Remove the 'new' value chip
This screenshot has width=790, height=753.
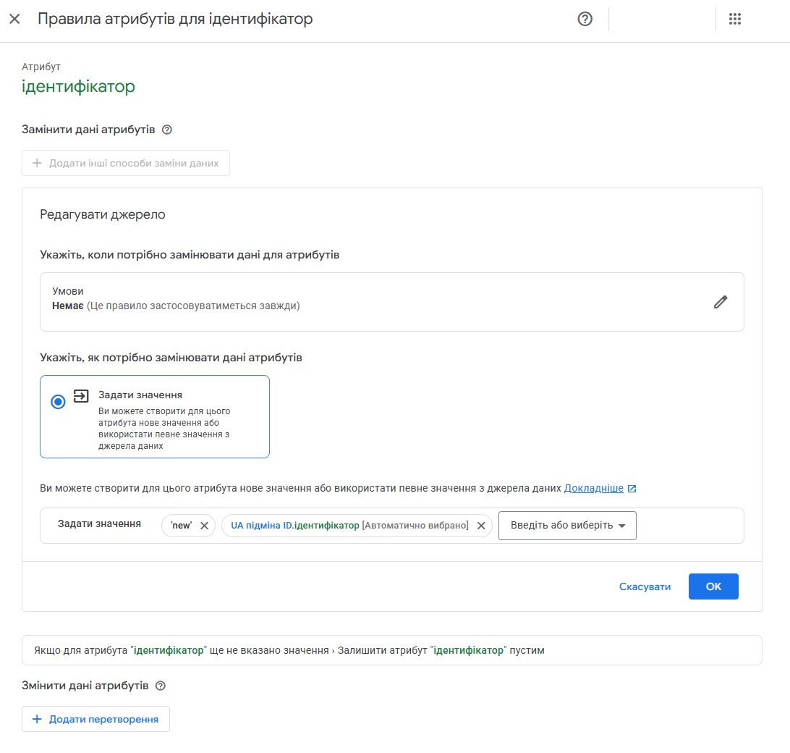204,526
